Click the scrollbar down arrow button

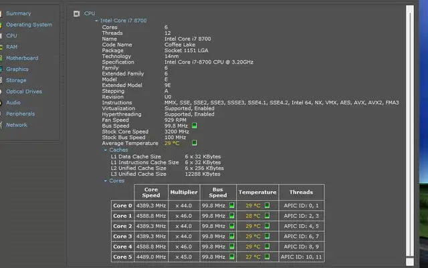pos(410,261)
